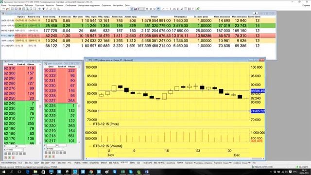This screenshot has width=311, height=175.
Task: Select the red RTS row with price 82 240
Action: coord(138,35)
